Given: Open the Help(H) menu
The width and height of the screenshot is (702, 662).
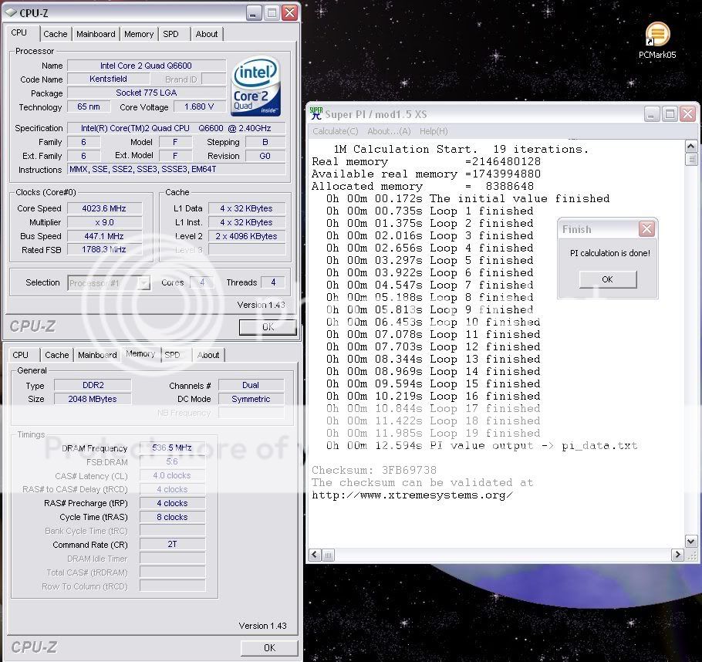Looking at the screenshot, I should click(x=434, y=131).
